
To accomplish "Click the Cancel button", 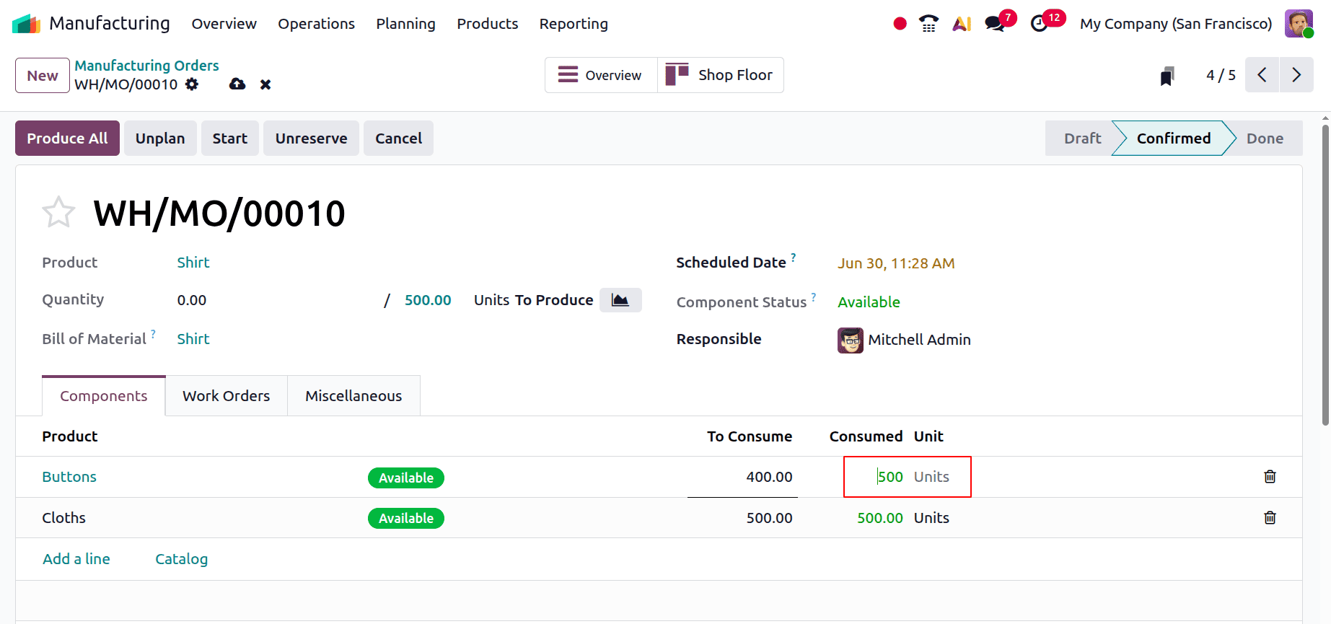I will tap(399, 139).
